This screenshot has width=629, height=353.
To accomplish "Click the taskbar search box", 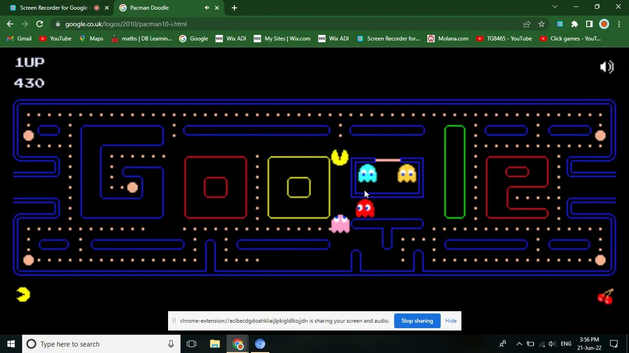I will 102,344.
